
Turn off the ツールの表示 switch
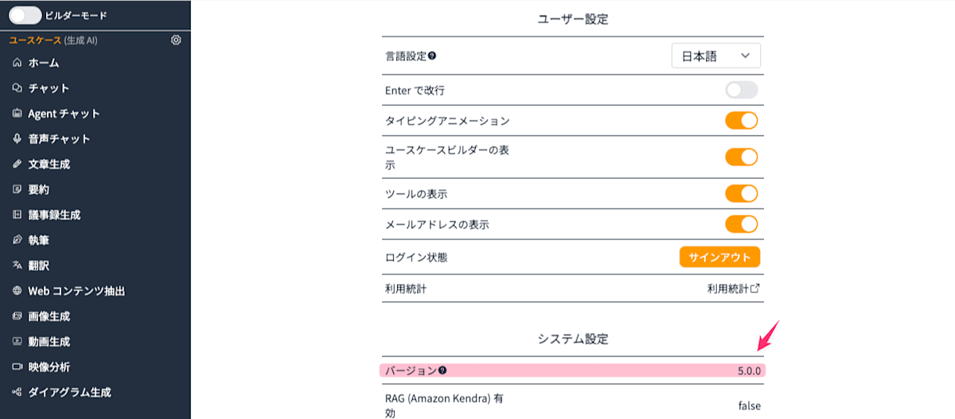(741, 193)
